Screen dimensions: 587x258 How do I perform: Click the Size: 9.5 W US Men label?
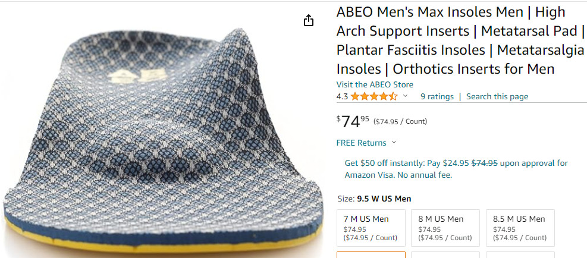click(374, 199)
